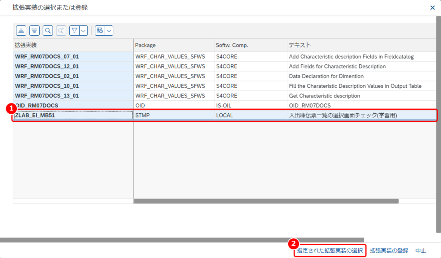Sort the list in descending order

click(34, 31)
